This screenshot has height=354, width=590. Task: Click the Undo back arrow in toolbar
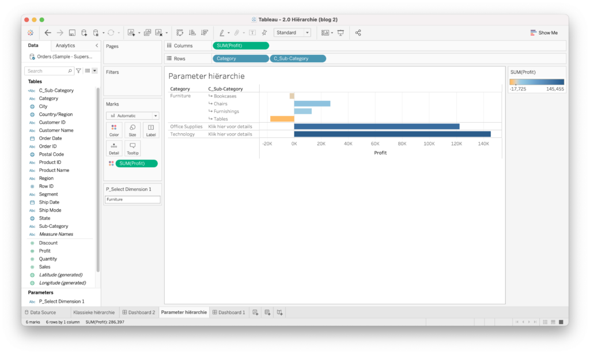coord(48,33)
